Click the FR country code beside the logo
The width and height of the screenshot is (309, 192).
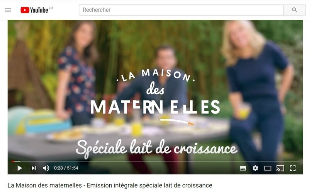coord(51,8)
